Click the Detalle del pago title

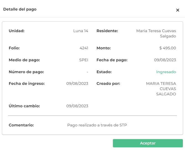[x=20, y=9]
